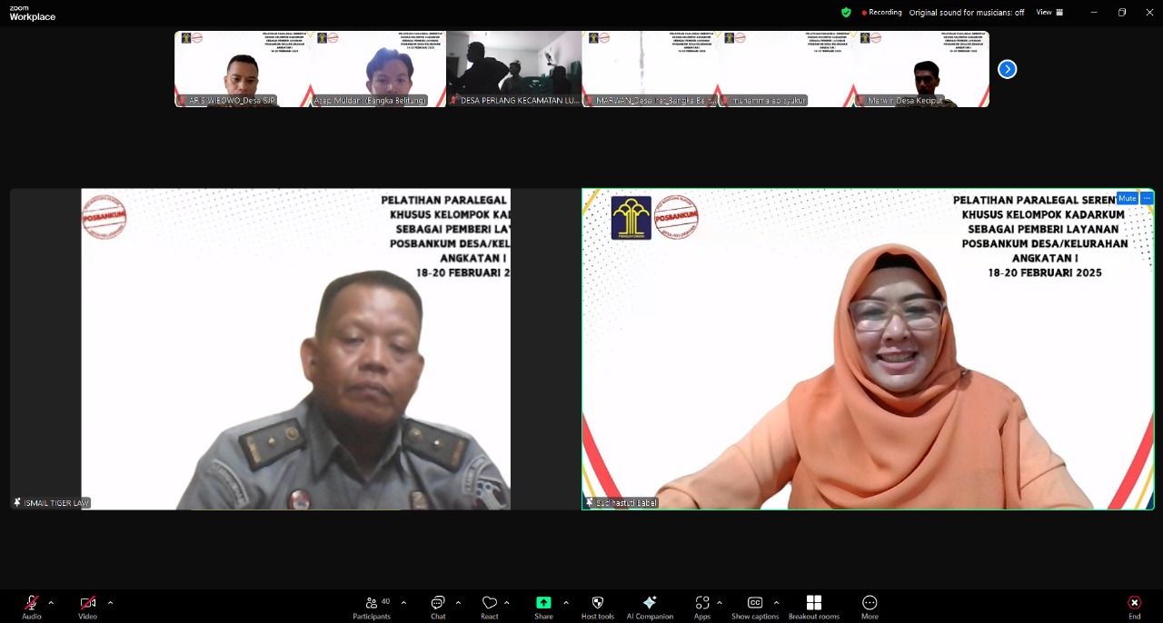
Task: Start screen Share
Action: pos(543,607)
